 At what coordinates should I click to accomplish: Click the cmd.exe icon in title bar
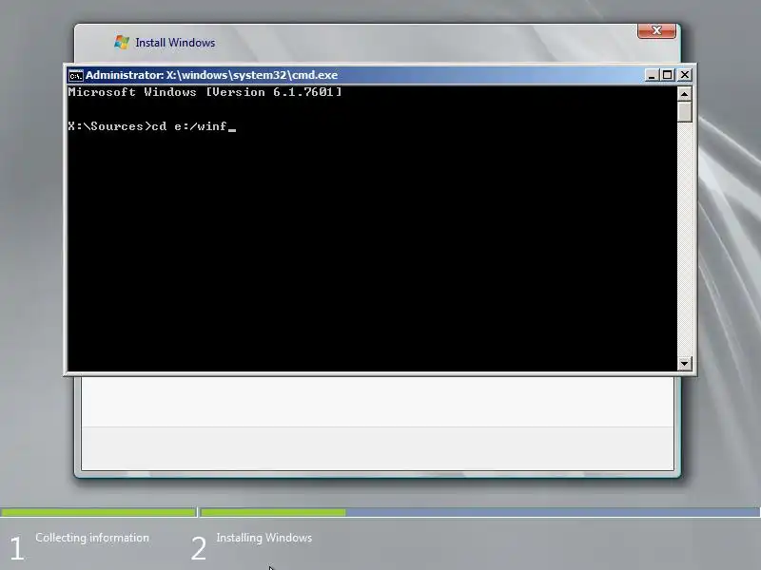coord(75,76)
